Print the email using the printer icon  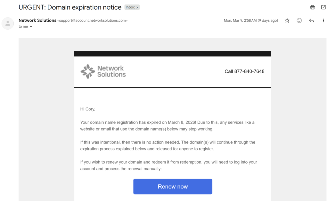[x=312, y=7]
